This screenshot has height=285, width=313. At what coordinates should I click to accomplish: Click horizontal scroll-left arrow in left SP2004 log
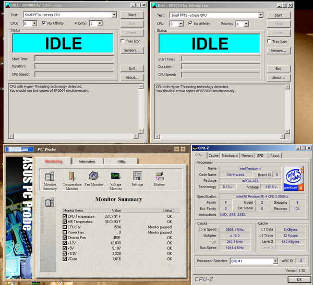[11, 136]
